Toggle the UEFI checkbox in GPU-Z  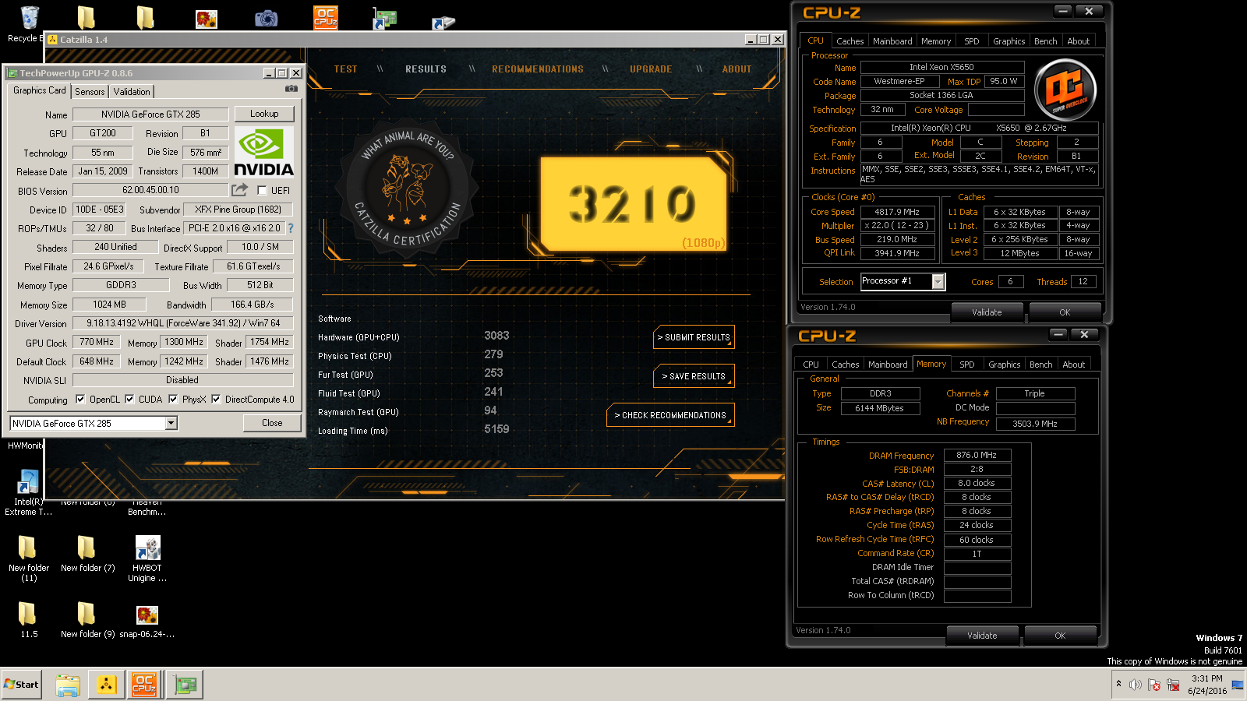pyautogui.click(x=262, y=190)
